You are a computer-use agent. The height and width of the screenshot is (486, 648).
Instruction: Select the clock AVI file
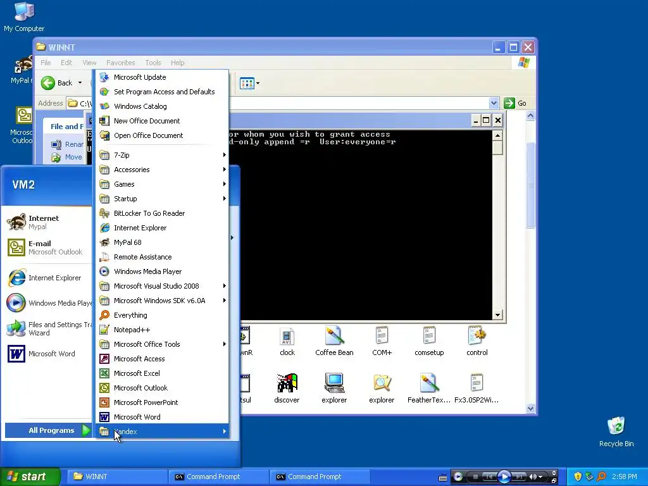tap(287, 341)
